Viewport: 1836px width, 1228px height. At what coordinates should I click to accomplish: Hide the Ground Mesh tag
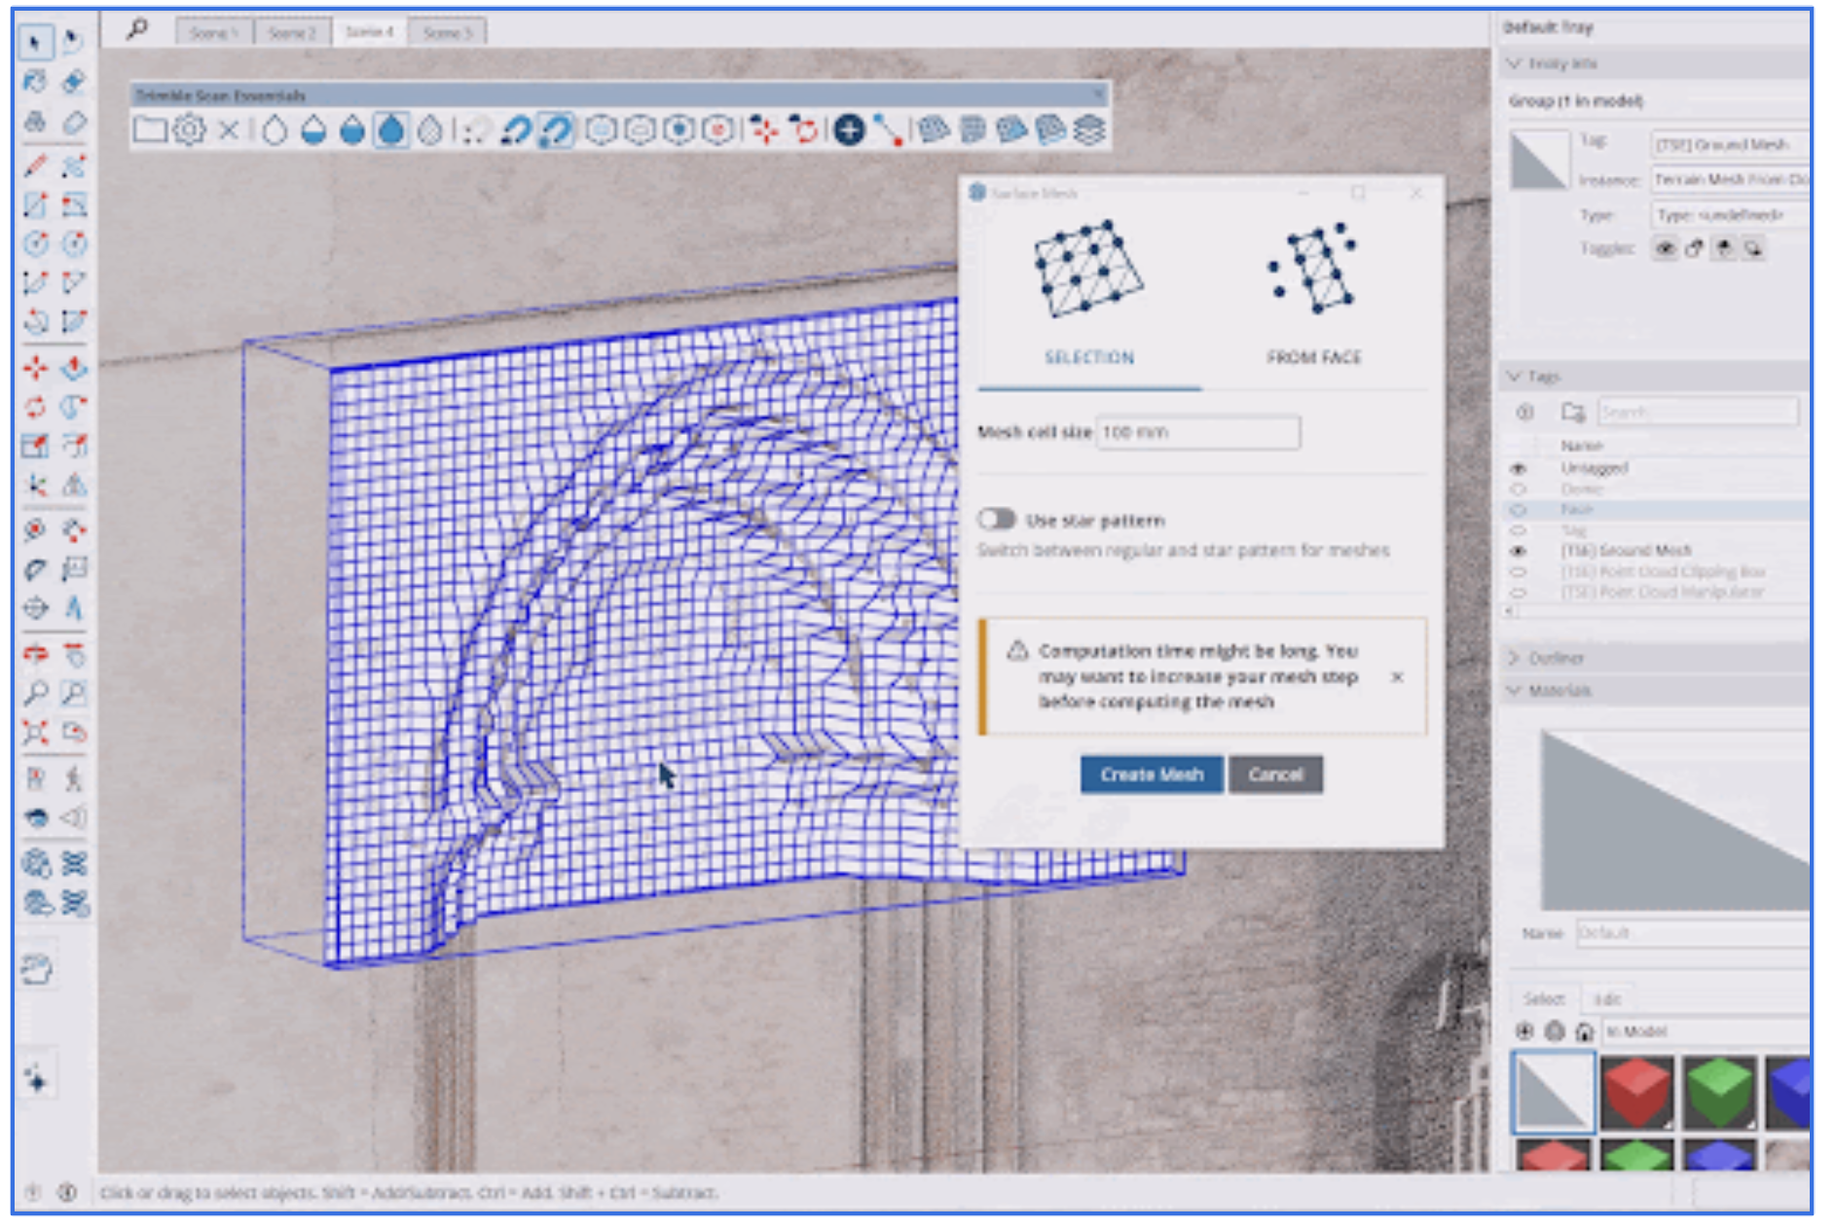[x=1518, y=551]
